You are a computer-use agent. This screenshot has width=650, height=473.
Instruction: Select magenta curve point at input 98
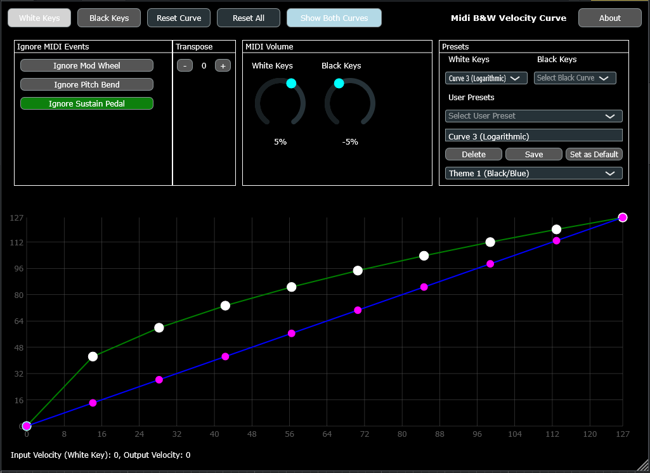(490, 264)
